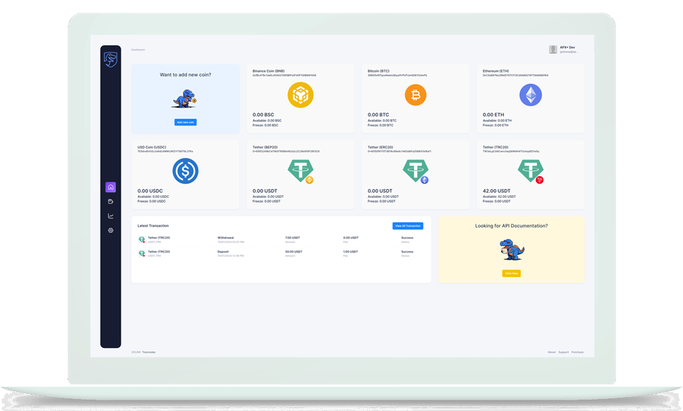
Task: Click the Deposit transaction type
Action: (x=223, y=252)
